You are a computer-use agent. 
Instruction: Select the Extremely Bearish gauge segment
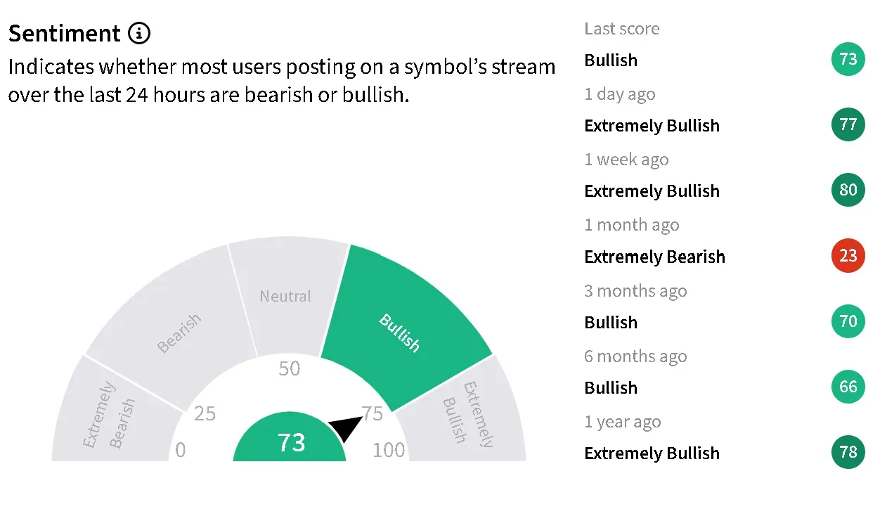[x=112, y=413]
